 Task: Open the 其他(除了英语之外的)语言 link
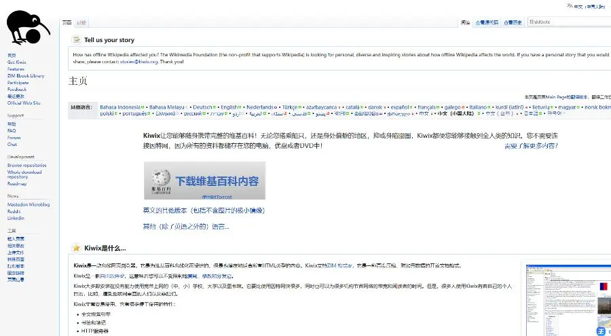pyautogui.click(x=186, y=227)
